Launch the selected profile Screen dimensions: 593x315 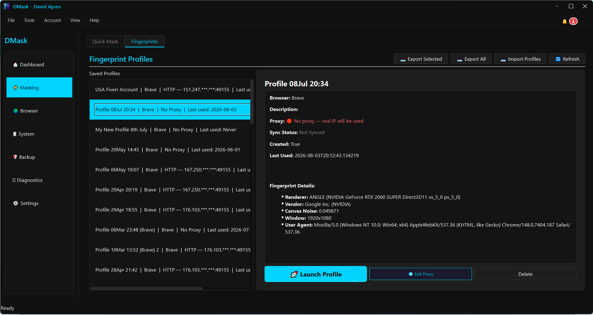point(316,274)
